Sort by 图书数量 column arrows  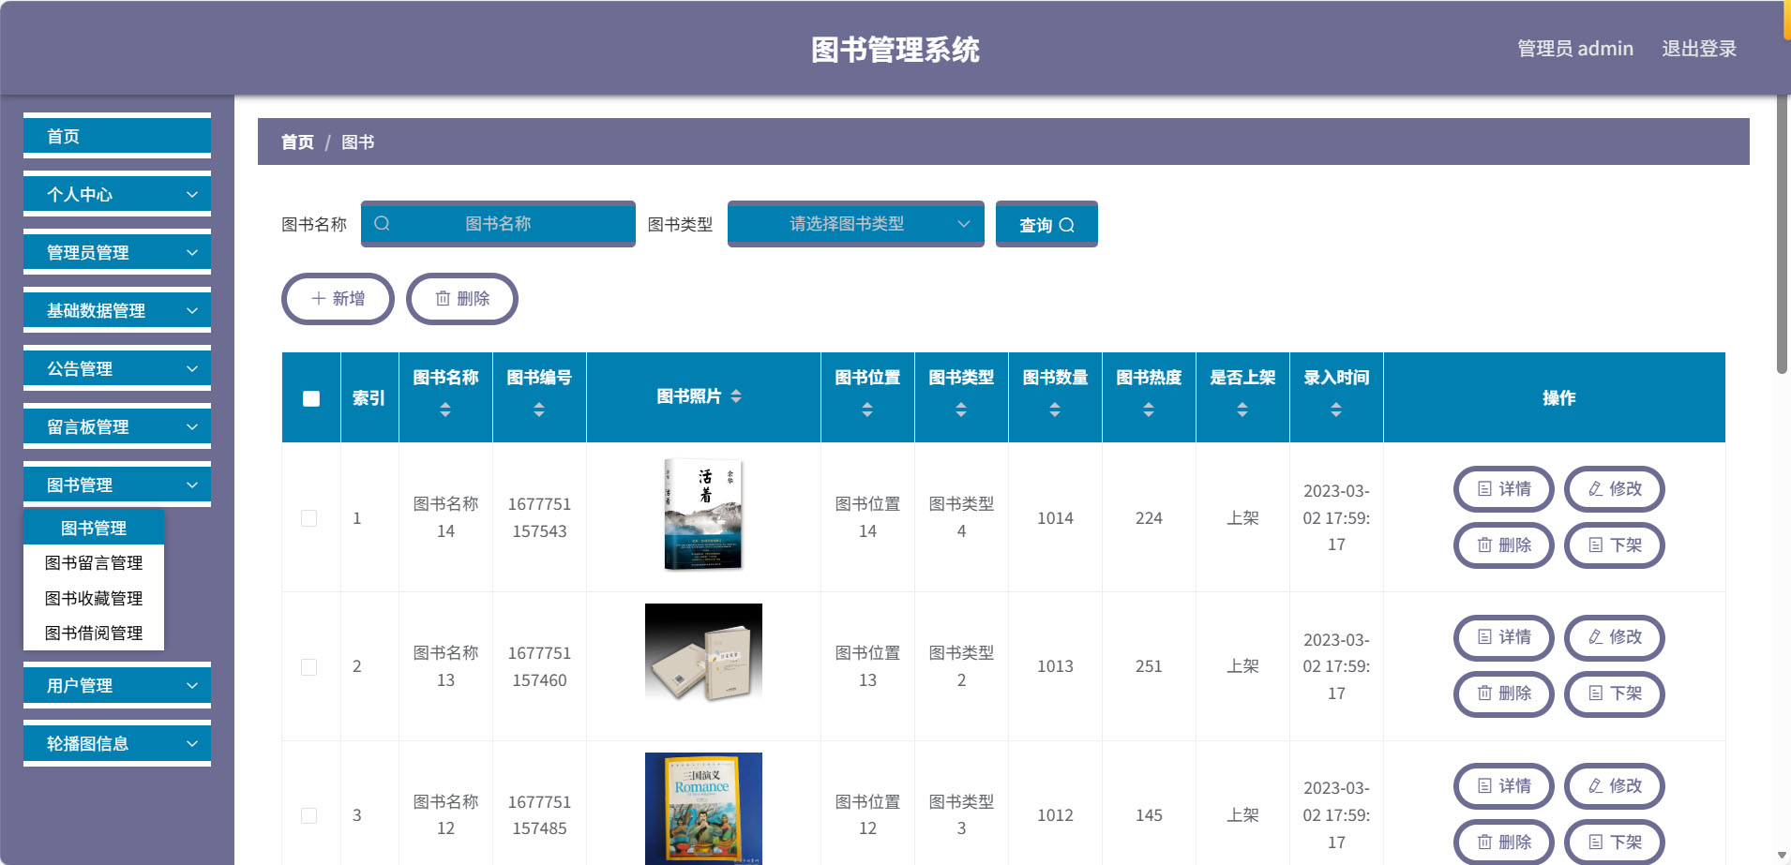pyautogui.click(x=1055, y=410)
